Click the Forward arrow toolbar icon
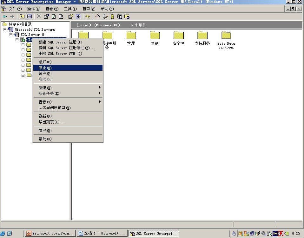The image size is (304, 238). [12, 17]
